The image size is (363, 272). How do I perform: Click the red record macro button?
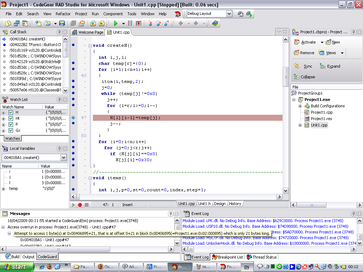80,205
